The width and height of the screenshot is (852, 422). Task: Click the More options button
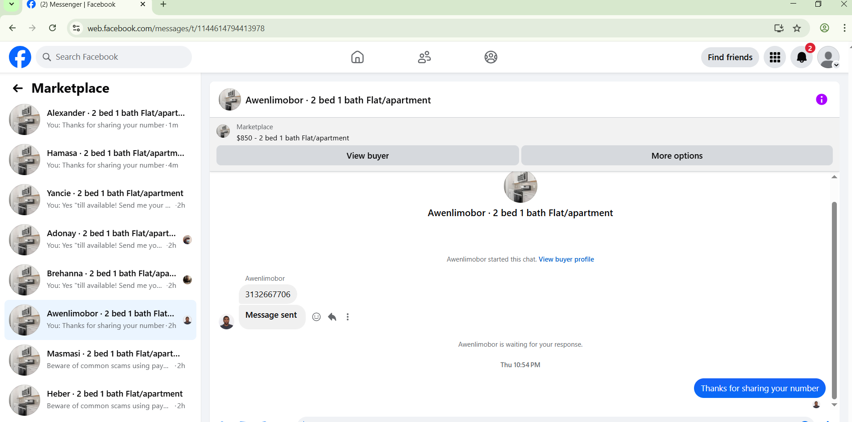pos(677,156)
